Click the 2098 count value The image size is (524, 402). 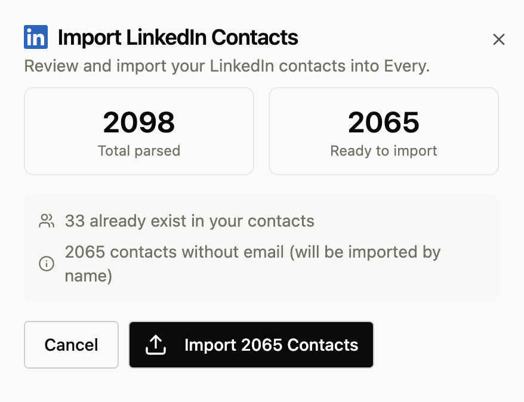pyautogui.click(x=138, y=122)
